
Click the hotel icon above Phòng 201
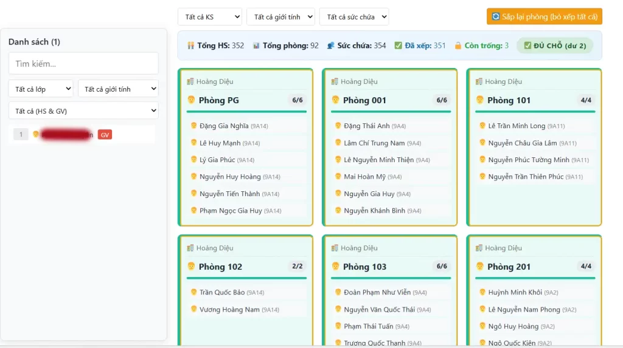pos(479,248)
